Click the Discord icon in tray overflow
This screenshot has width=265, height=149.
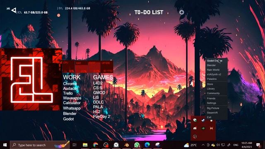click(195, 128)
